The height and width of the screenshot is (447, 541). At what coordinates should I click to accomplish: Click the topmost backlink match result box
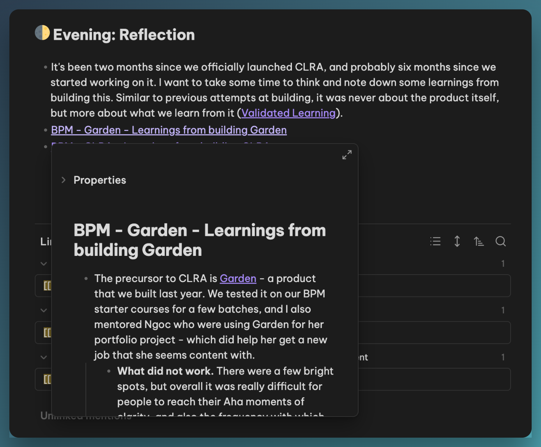coord(434,286)
